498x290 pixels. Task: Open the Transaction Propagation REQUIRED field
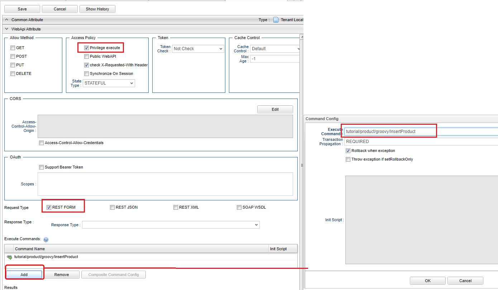pos(421,142)
